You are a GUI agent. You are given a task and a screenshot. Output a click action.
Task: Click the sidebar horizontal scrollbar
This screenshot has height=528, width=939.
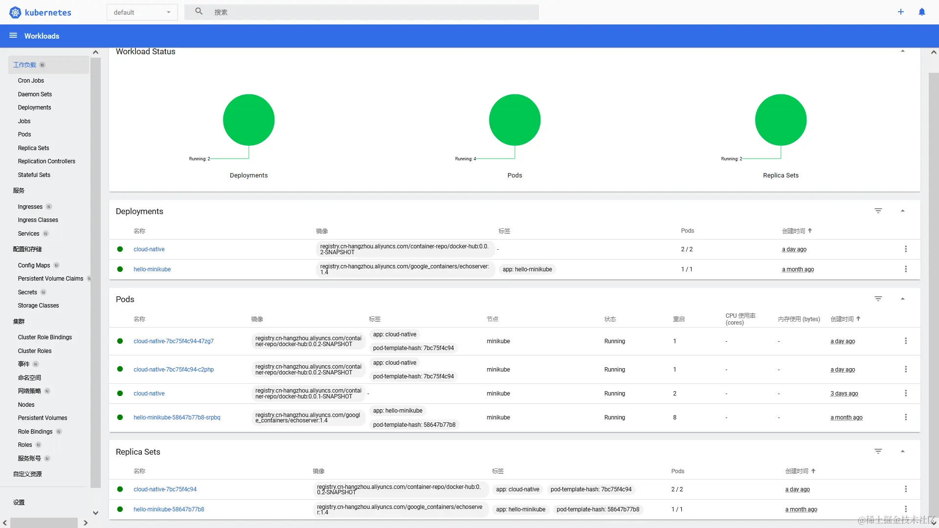pos(44,523)
